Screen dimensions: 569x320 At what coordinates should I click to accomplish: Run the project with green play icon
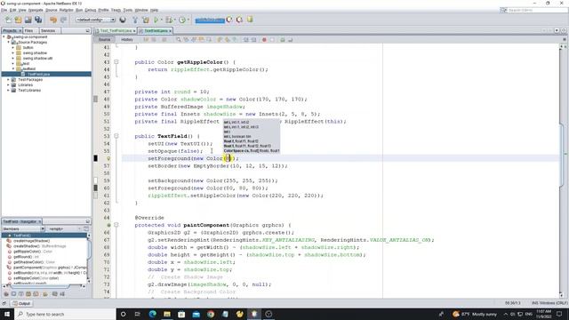(x=156, y=20)
